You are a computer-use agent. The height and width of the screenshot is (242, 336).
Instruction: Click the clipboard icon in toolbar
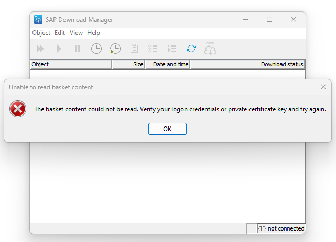coord(134,49)
